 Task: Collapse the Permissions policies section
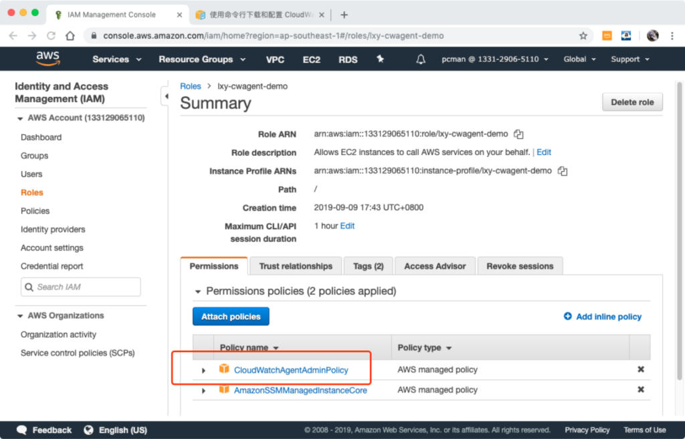tap(198, 291)
